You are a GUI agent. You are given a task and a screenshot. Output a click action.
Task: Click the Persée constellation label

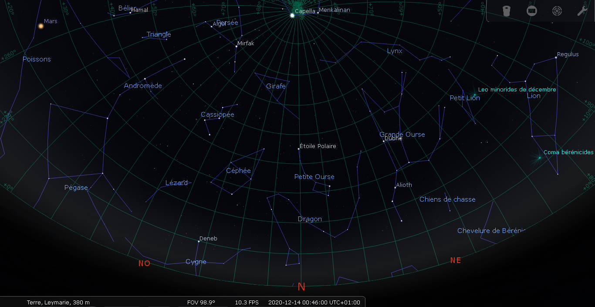(x=227, y=23)
